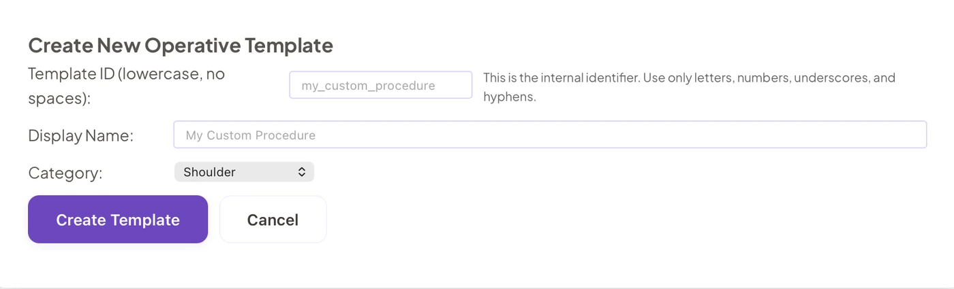Click into the Display Name text box
Screen dimensions: 954x289
pos(550,135)
